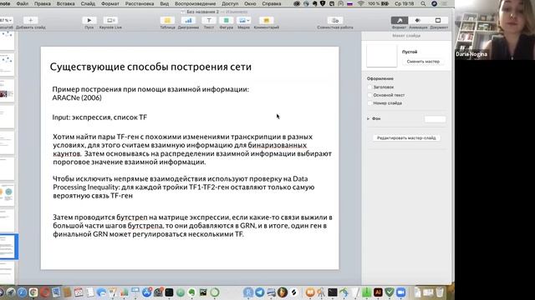
Task: Click the Ср 19:18 clock in menu bar
Action: point(405,3)
